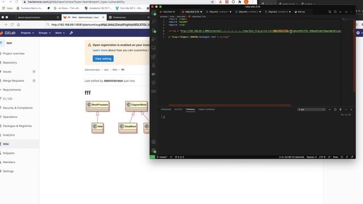Open the More dropdown in GitLab navbar
Viewport: 363px width, 204px height.
60,33
